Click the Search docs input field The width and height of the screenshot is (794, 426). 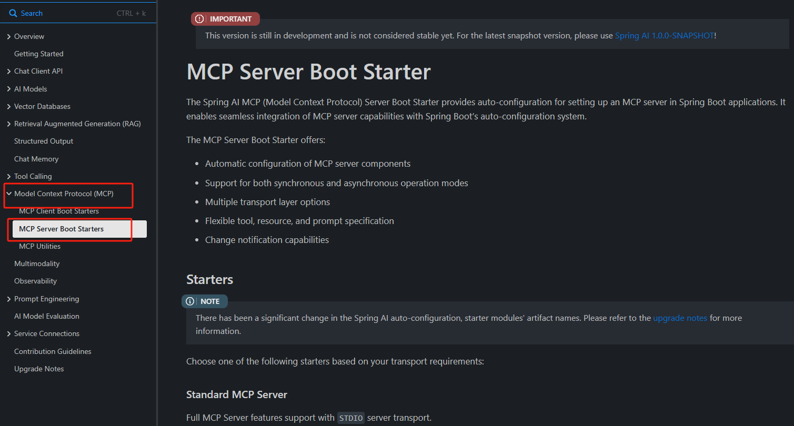pyautogui.click(x=78, y=13)
